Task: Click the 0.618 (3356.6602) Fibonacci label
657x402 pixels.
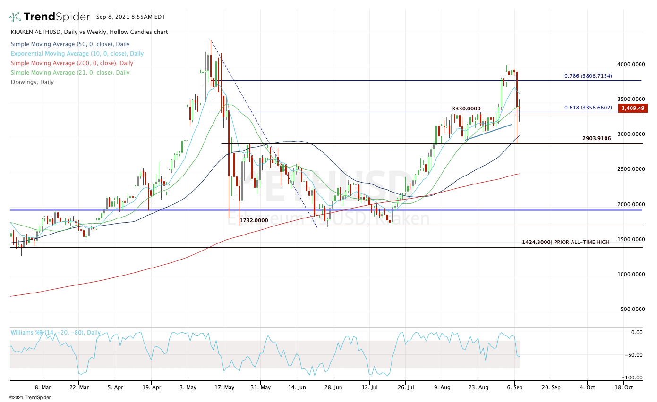Action: pos(588,107)
